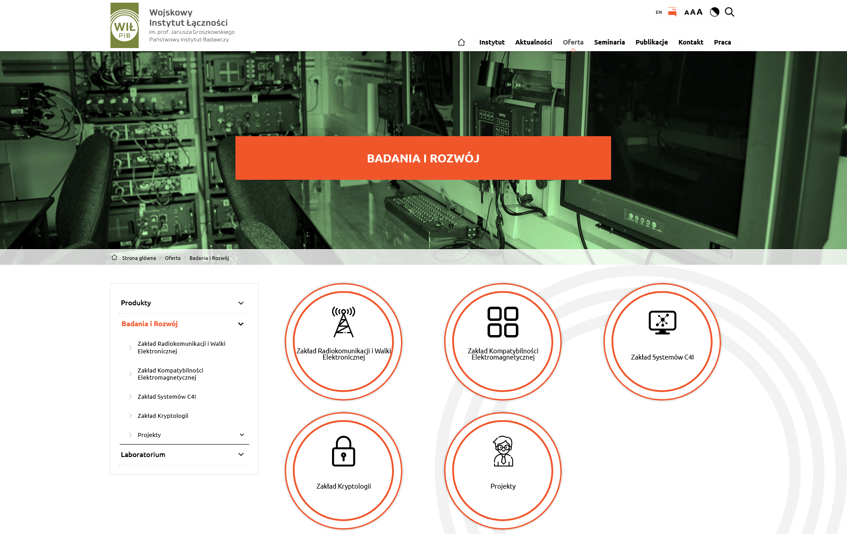The height and width of the screenshot is (534, 847).
Task: Collapse the Badania i Rozwój sidebar section
Action: [x=241, y=324]
